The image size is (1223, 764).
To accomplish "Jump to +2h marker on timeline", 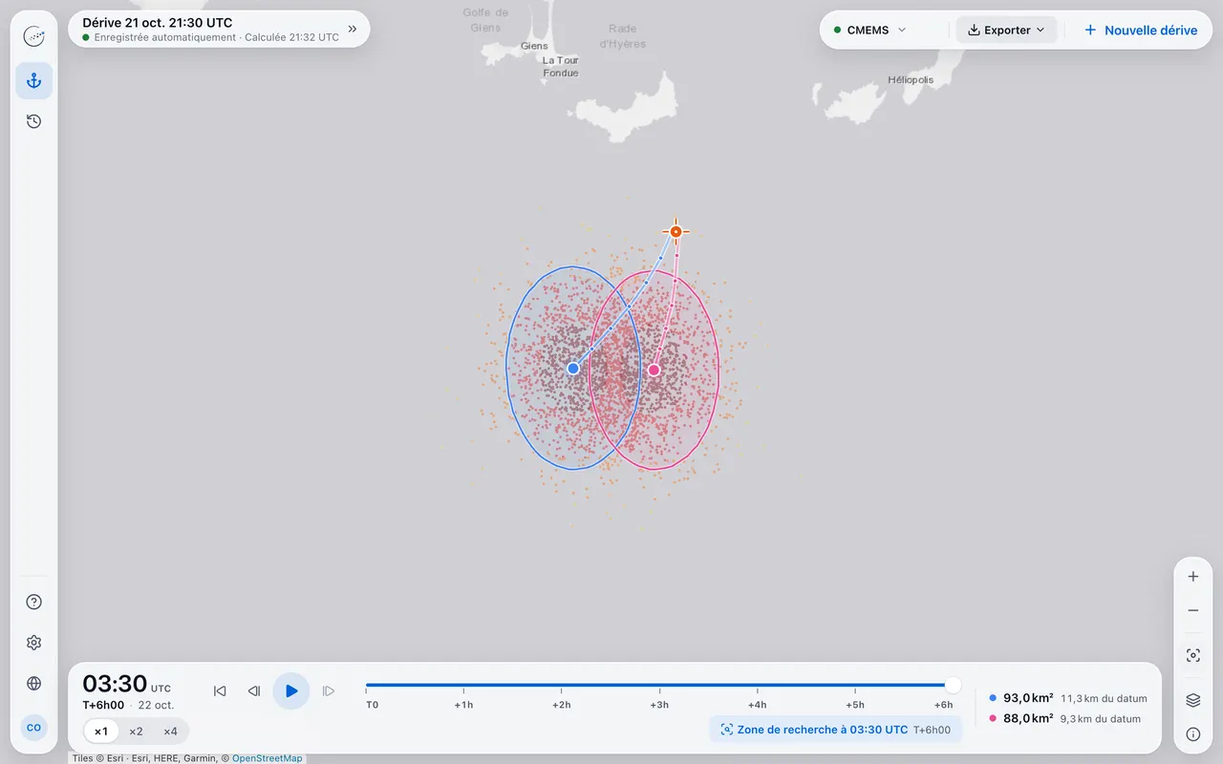I will click(x=562, y=705).
